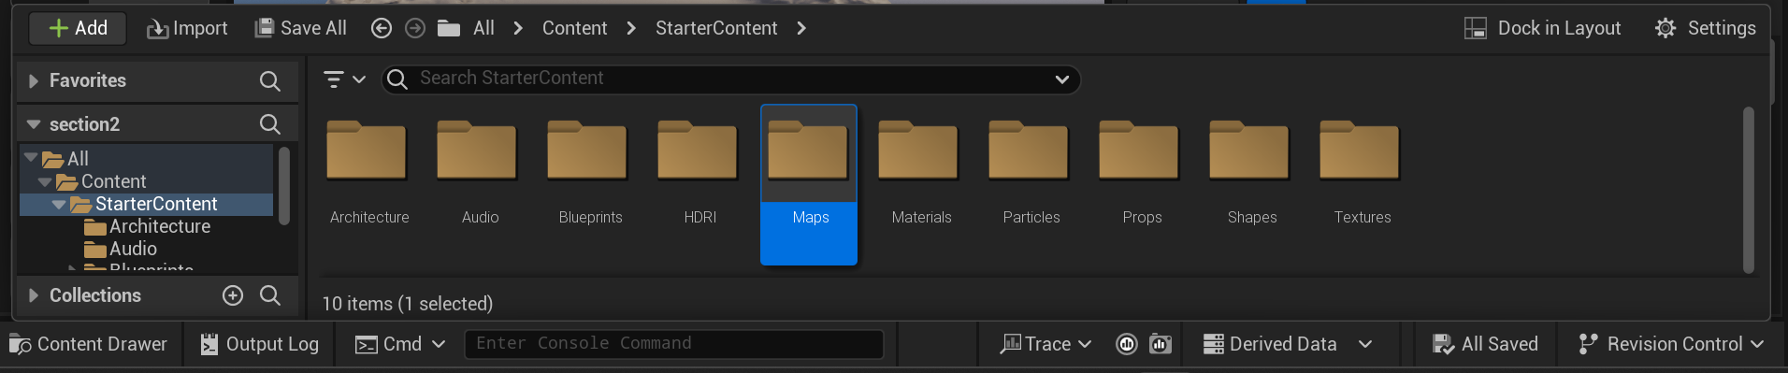1788x373 pixels.
Task: Open Content Browser Settings
Action: pos(1706,28)
